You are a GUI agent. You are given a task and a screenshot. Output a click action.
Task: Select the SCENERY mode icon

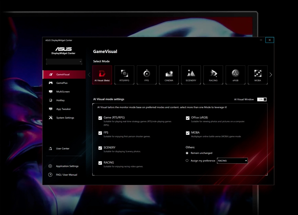click(191, 74)
